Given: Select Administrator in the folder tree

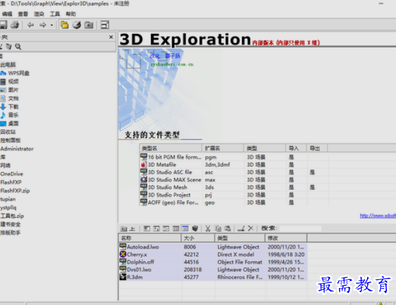Looking at the screenshot, I should 17,149.
